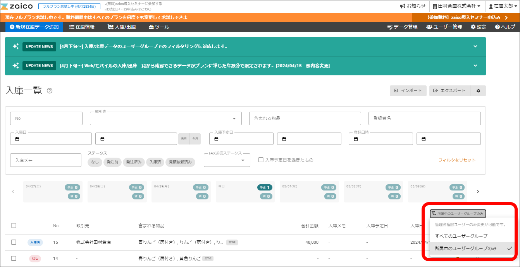Check the row No. 14 checkbox
Image resolution: width=520 pixels, height=267 pixels.
(x=14, y=258)
